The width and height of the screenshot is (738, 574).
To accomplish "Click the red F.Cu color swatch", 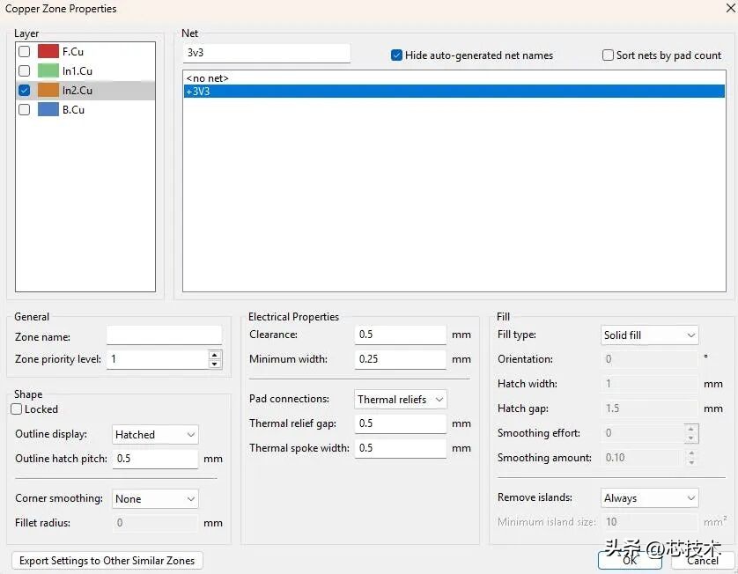I will pyautogui.click(x=48, y=51).
